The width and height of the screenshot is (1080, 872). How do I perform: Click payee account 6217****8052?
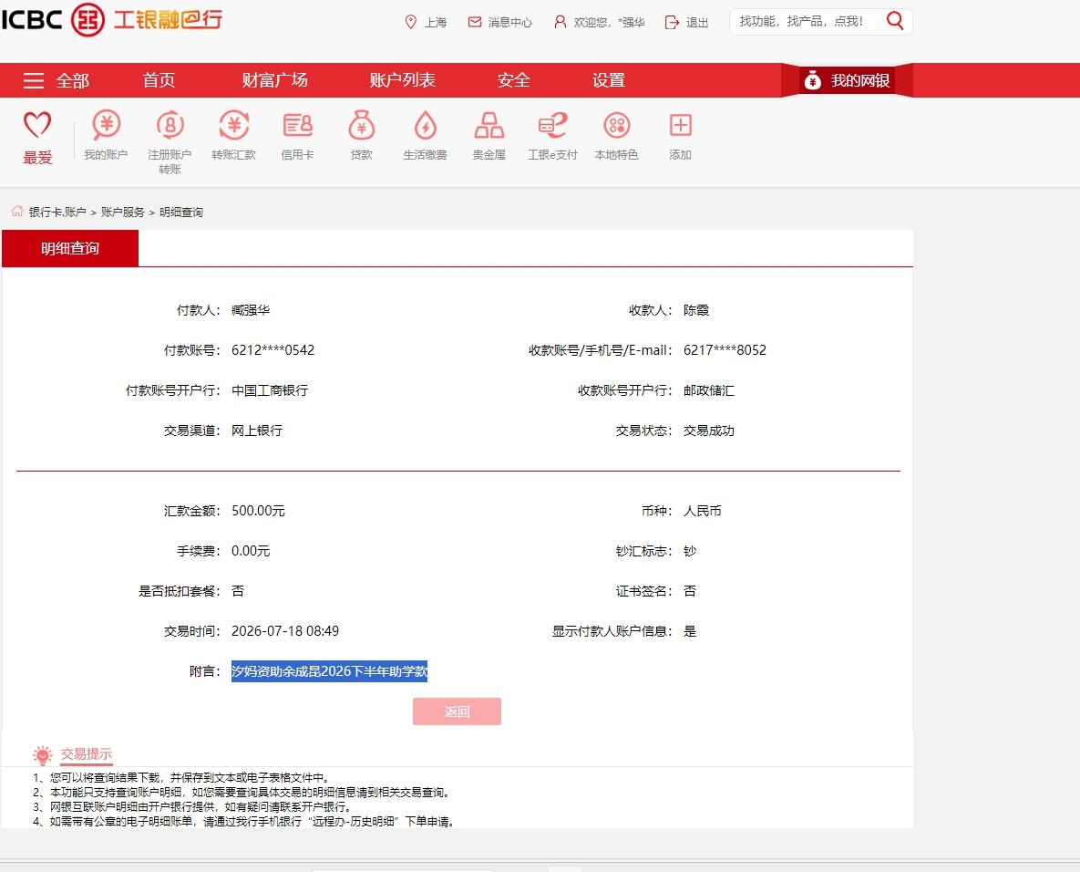tap(725, 350)
